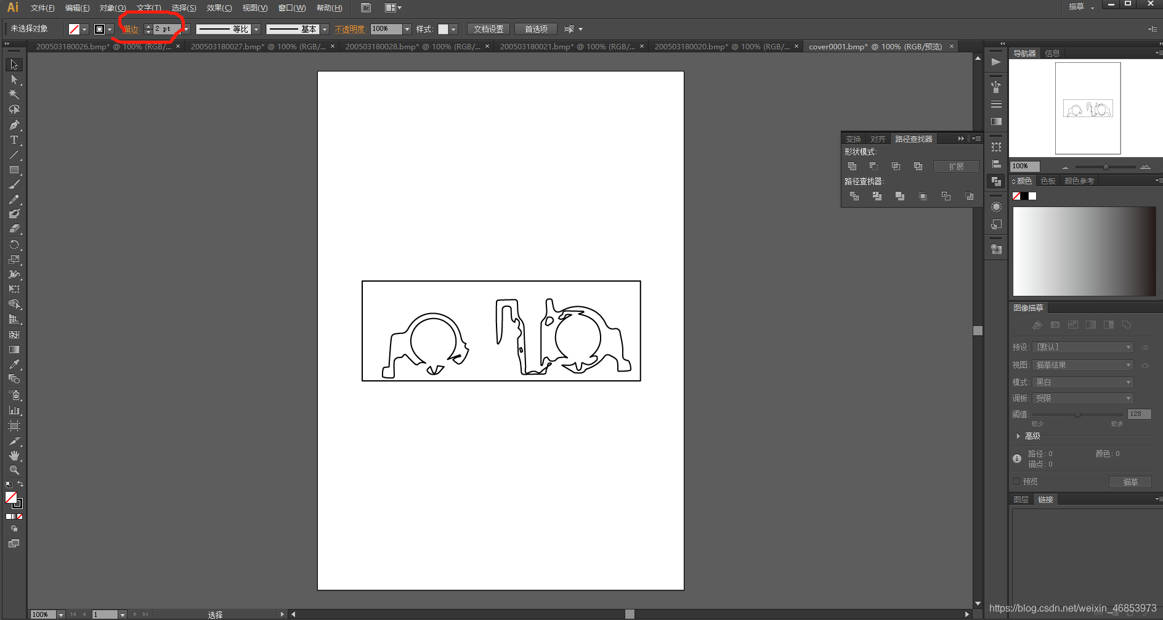
Task: Select the Type tool
Action: pyautogui.click(x=14, y=140)
